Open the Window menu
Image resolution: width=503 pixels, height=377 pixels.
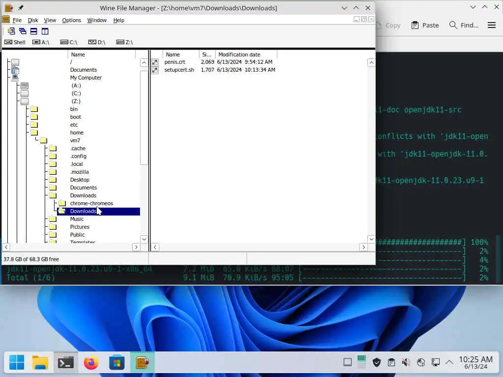(97, 20)
